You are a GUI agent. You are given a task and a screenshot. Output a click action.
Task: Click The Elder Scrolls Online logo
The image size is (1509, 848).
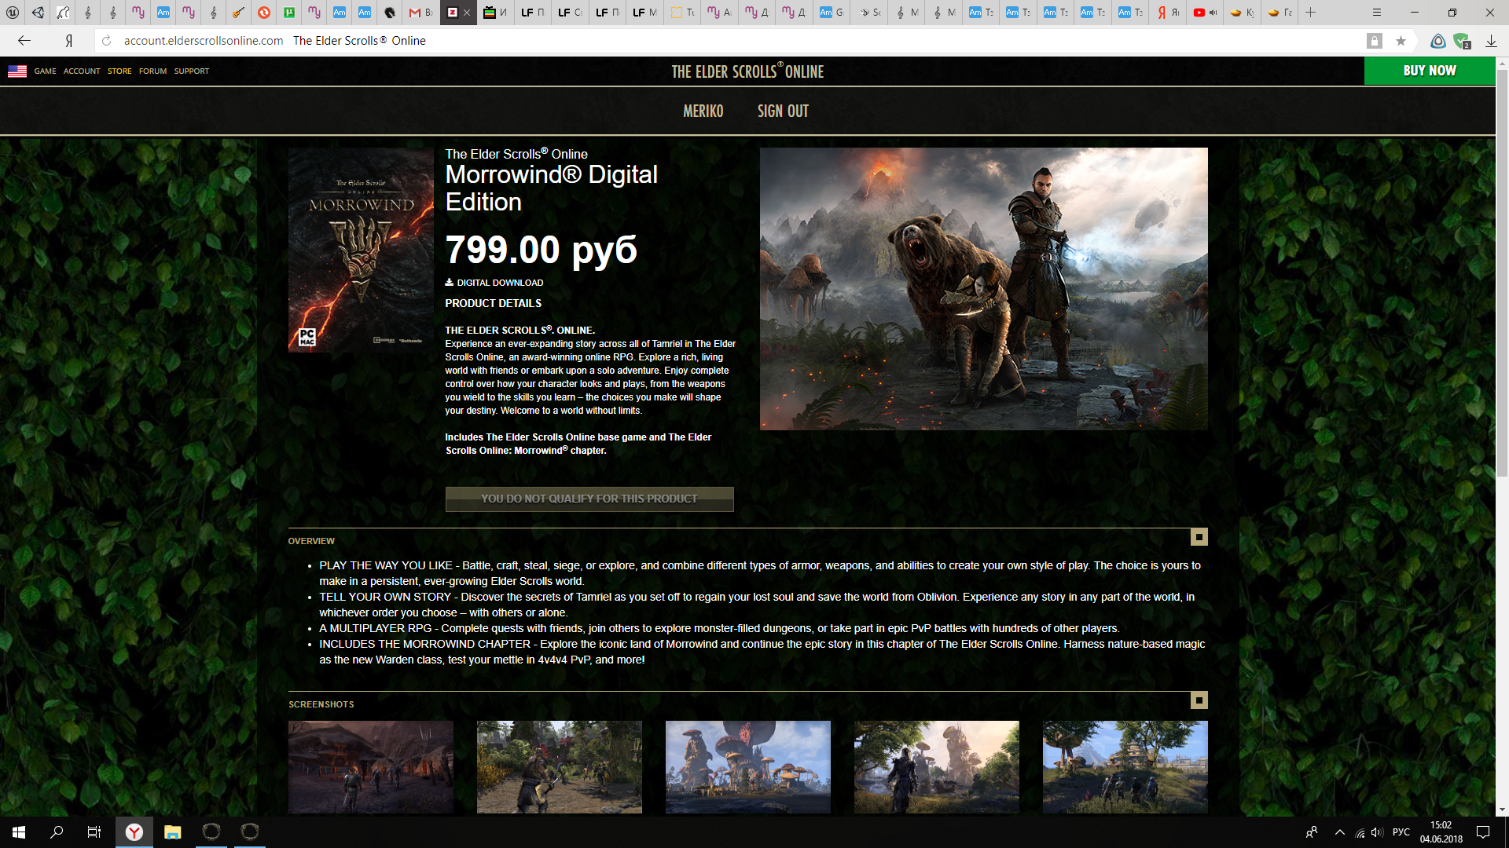(x=747, y=71)
